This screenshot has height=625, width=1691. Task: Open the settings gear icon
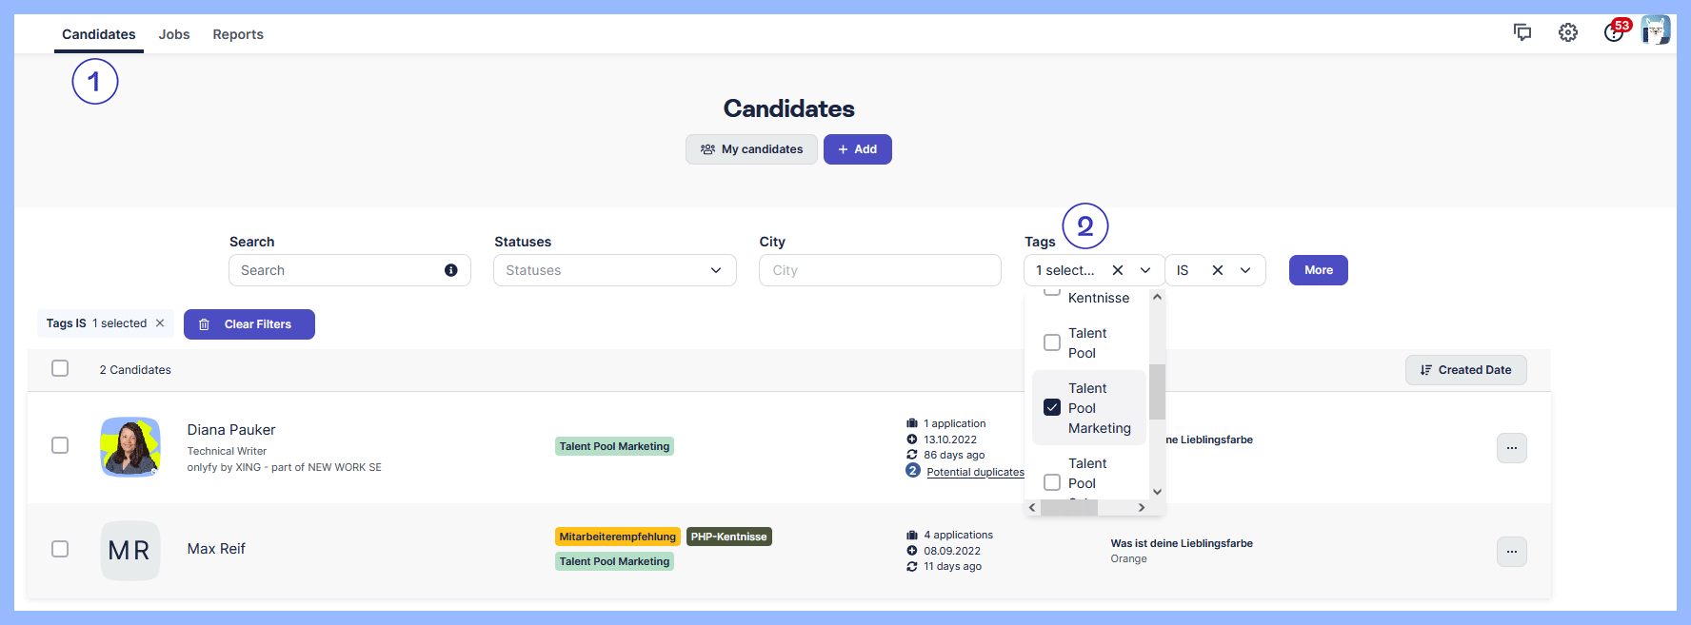[x=1567, y=32]
